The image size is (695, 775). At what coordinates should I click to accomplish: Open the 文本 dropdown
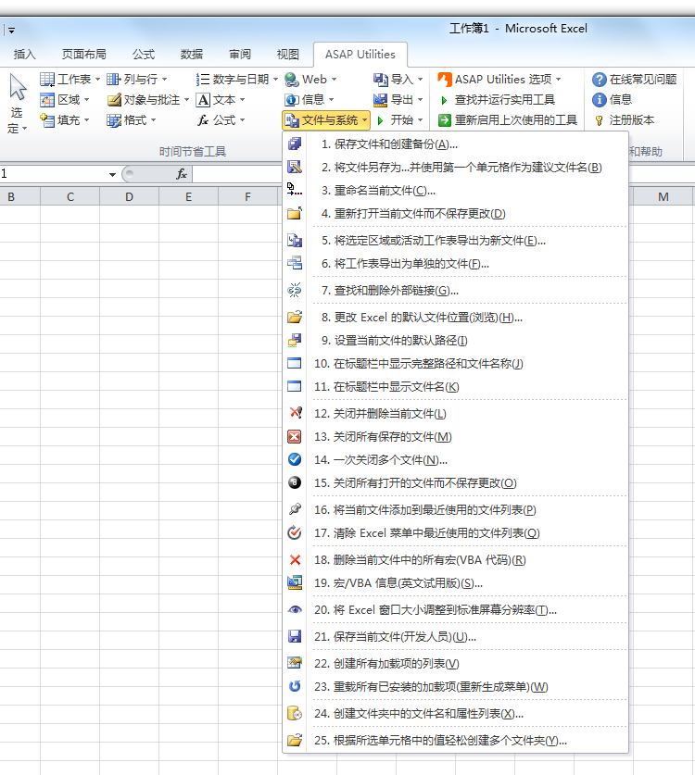point(221,100)
